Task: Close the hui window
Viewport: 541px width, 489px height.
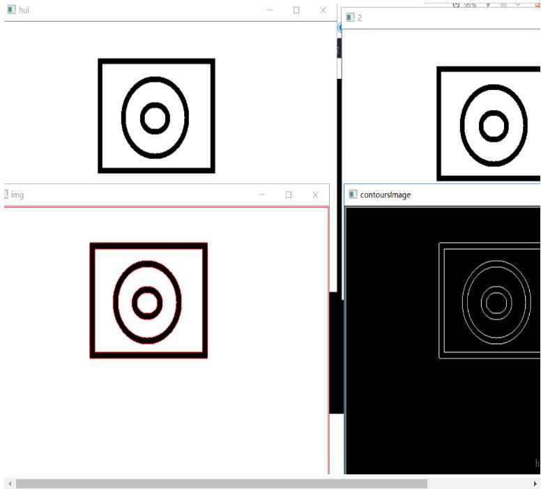Action: [x=323, y=10]
